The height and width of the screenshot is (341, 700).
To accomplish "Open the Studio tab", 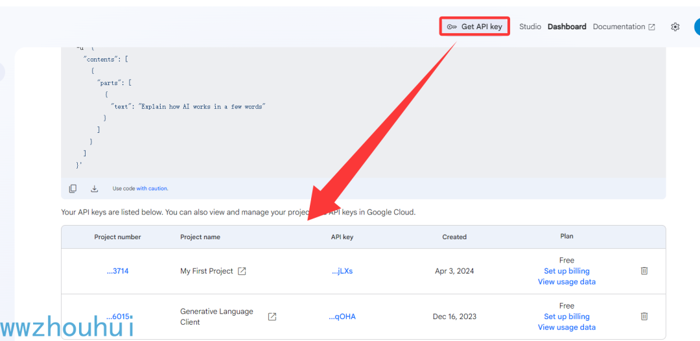I will [530, 27].
